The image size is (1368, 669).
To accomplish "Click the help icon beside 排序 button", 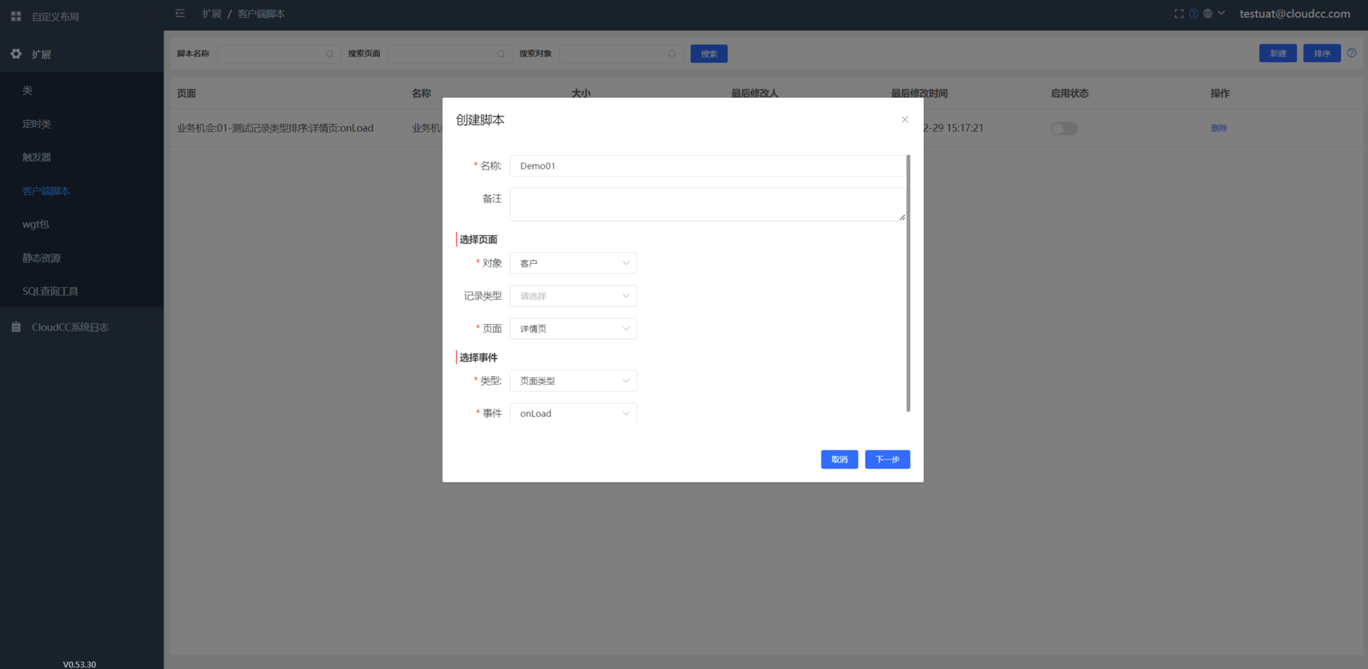I will point(1352,53).
